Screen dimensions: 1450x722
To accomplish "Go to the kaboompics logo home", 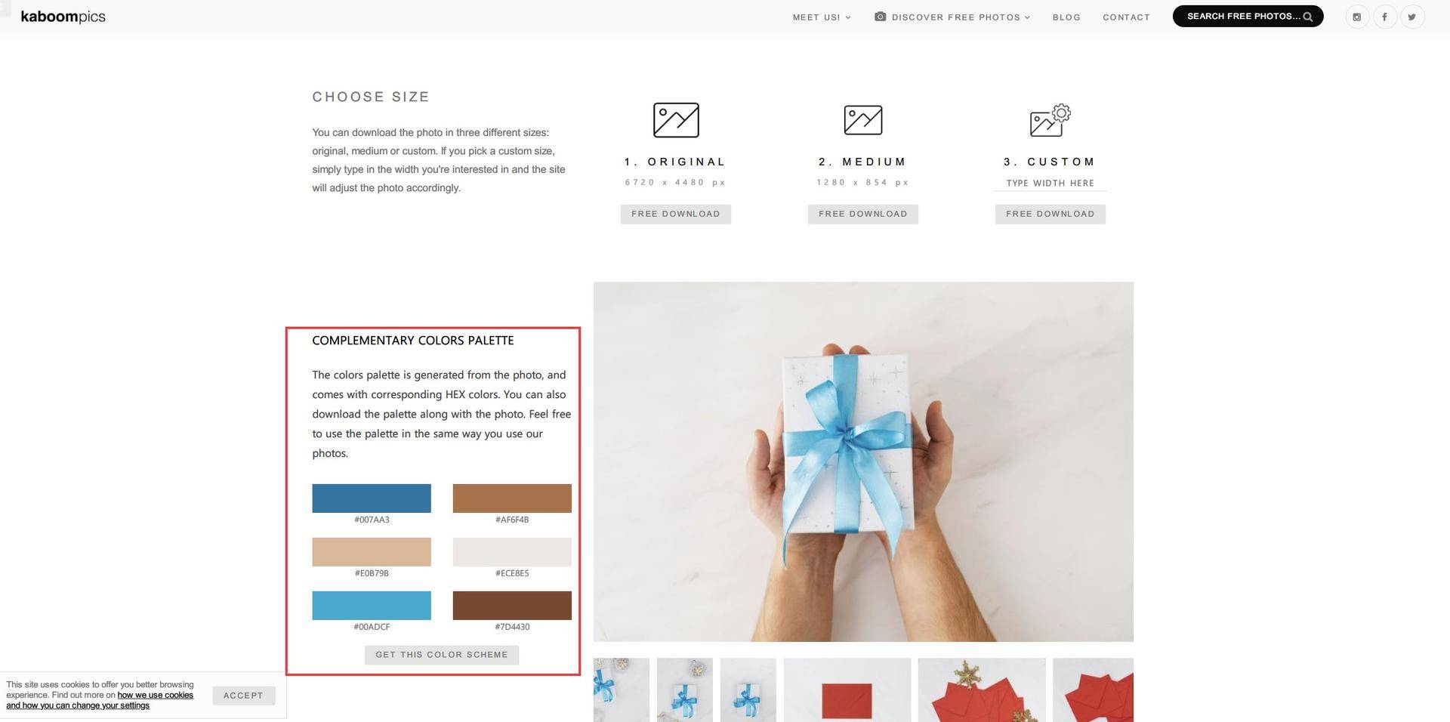I will (63, 17).
